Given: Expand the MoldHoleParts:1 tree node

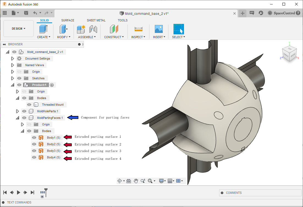Looking at the screenshot, I should pos(17,111).
